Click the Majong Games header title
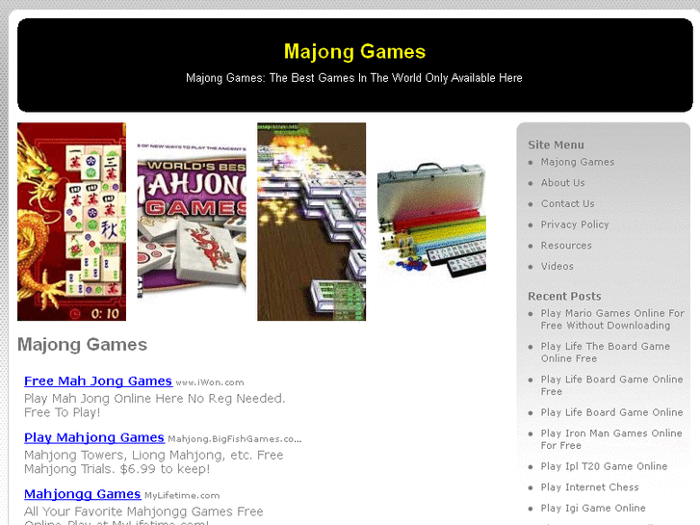The height and width of the screenshot is (525, 700). coord(355,51)
